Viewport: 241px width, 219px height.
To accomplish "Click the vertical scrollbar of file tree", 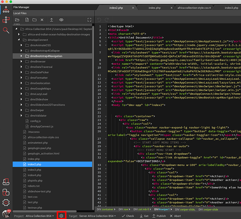I will pyautogui.click(x=93, y=118).
